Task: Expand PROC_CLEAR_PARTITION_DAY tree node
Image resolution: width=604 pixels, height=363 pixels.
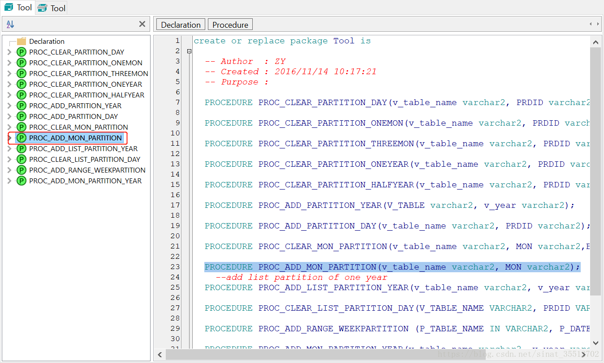Action: click(9, 52)
